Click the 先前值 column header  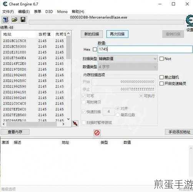60,34
